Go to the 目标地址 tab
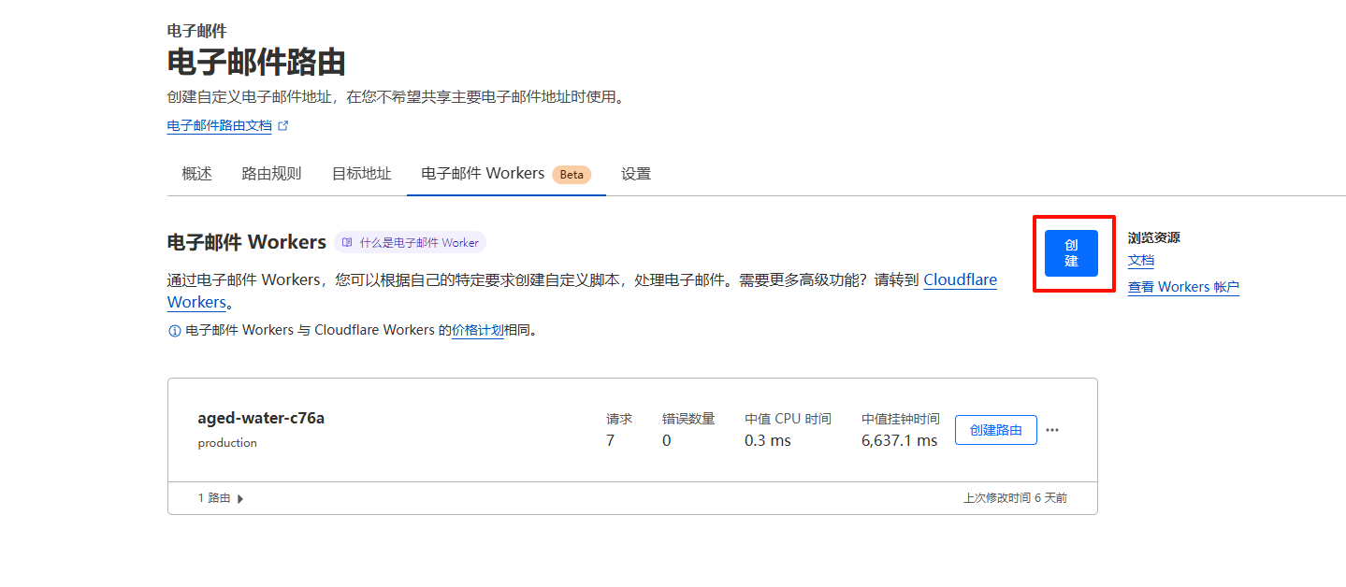The image size is (1346, 587). tap(361, 174)
